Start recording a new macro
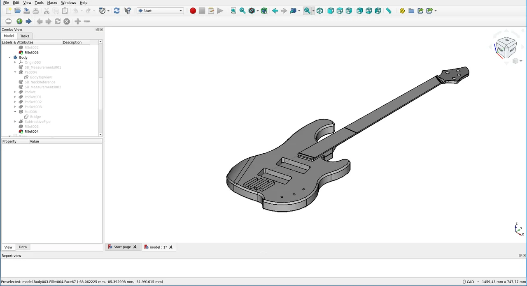527x286 pixels. [193, 11]
